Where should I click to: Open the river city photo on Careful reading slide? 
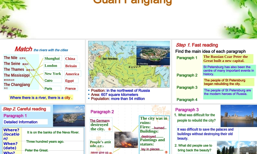[69, 116]
